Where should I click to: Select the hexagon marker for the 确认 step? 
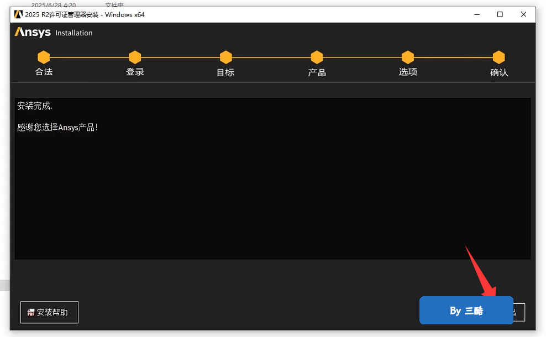(498, 57)
